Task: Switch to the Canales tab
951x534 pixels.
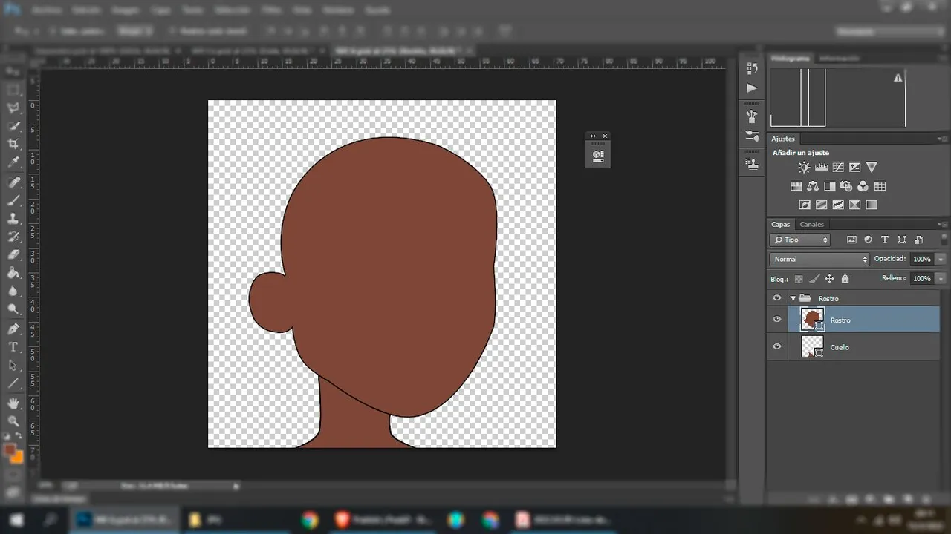Action: [x=811, y=224]
